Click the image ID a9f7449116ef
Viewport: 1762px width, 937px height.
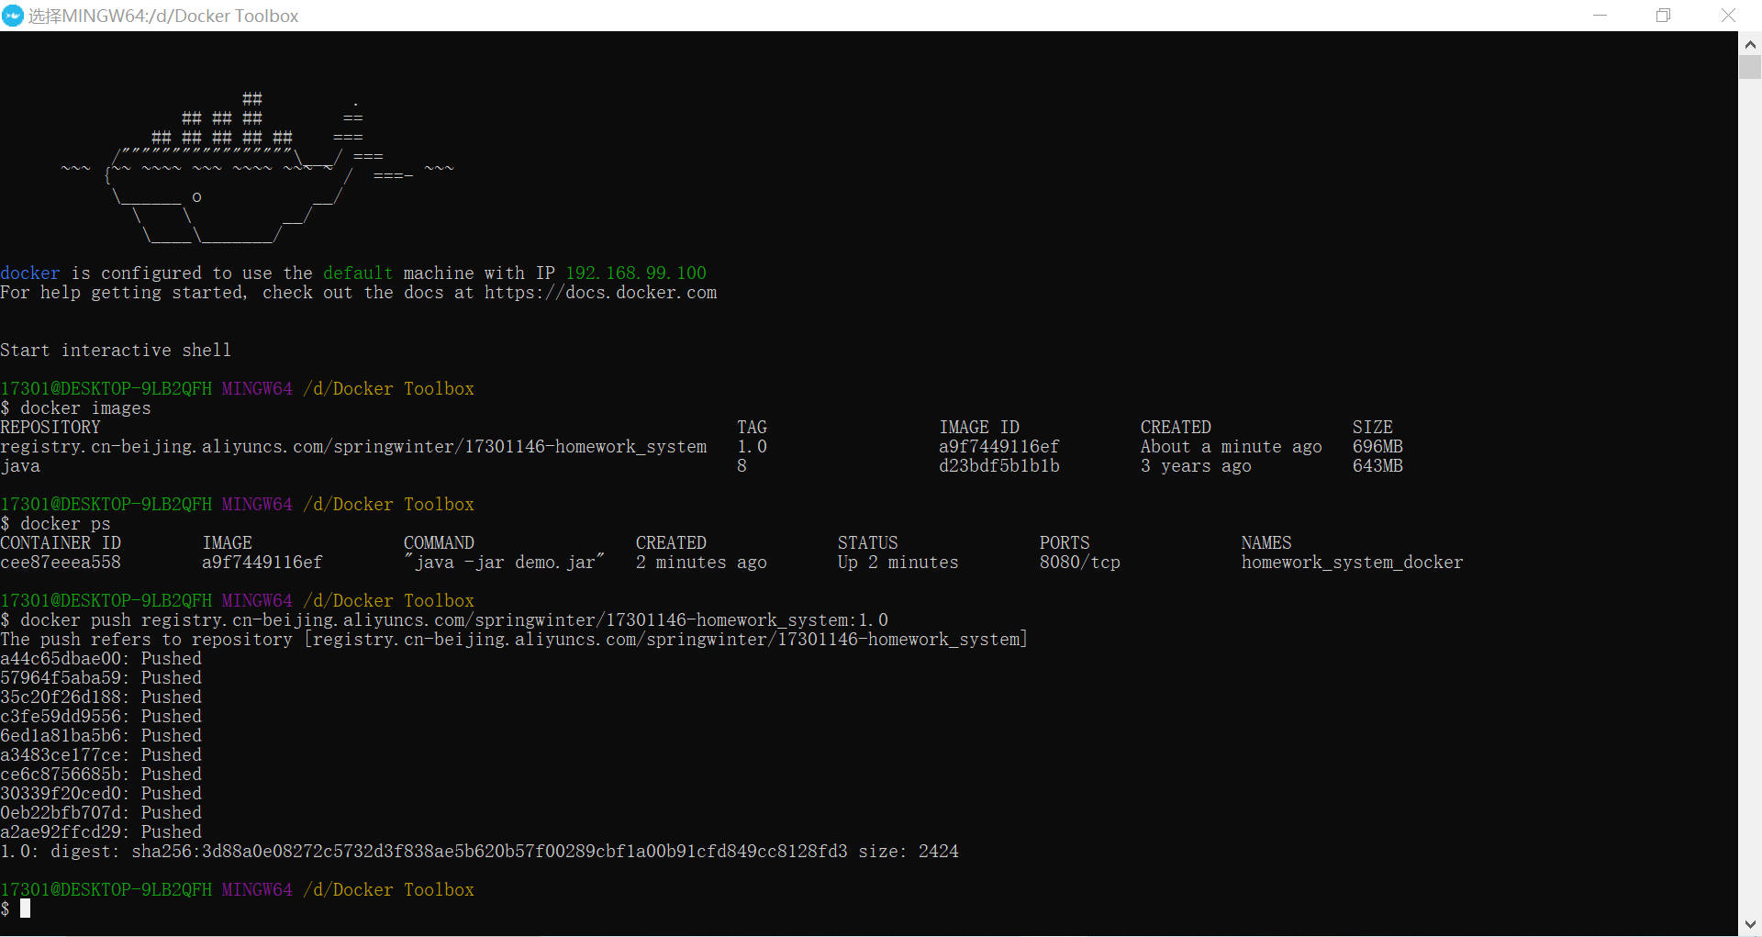click(x=998, y=446)
